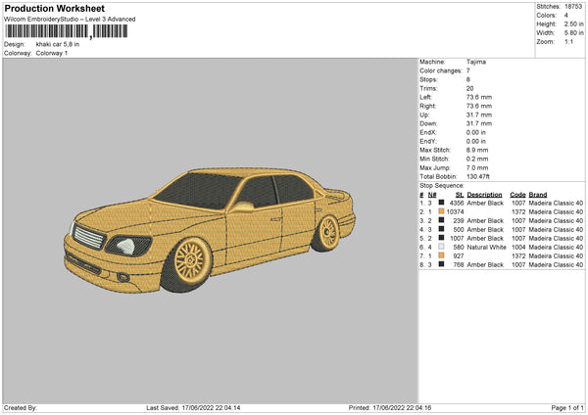The image size is (588, 415).
Task: Click the Description column header
Action: point(484,194)
